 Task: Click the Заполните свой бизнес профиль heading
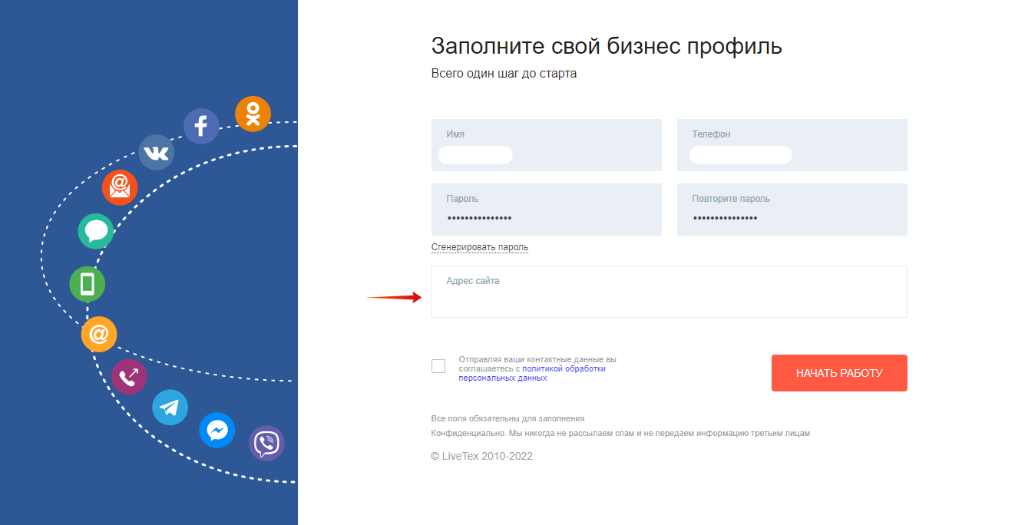[607, 46]
